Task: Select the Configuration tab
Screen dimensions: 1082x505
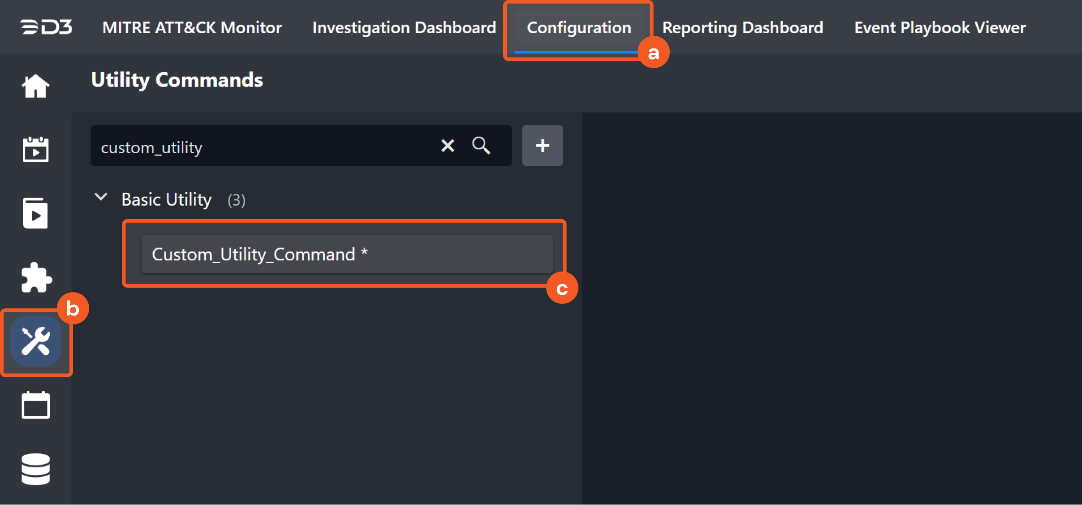Action: coord(578,27)
